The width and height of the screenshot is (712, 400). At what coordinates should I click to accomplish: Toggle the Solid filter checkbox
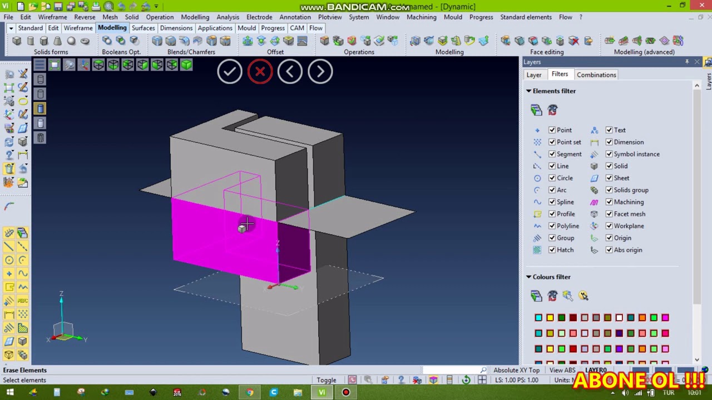click(609, 166)
